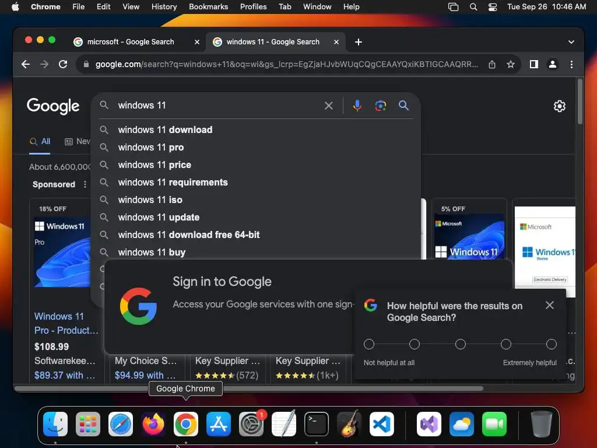Select suggestion windows 11 iso

[255, 200]
